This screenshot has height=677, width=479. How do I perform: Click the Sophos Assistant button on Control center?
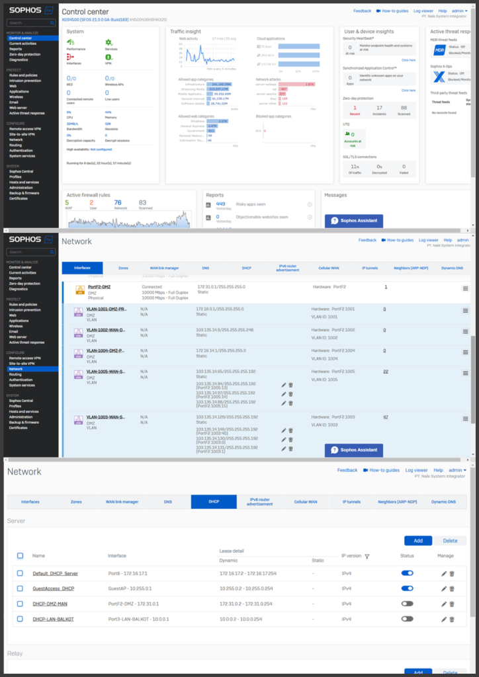[354, 221]
